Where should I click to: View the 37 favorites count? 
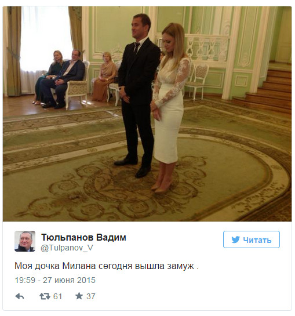tap(91, 296)
